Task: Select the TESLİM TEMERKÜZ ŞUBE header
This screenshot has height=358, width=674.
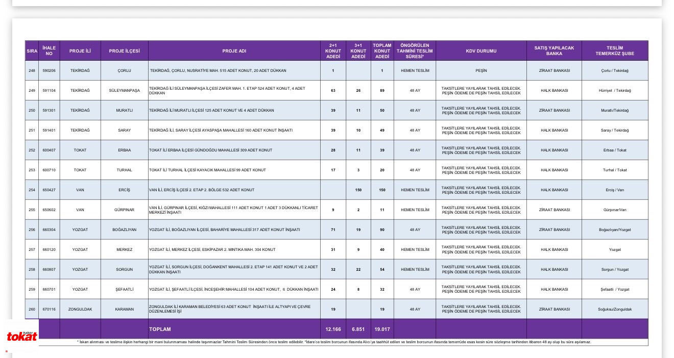Action: coord(615,51)
